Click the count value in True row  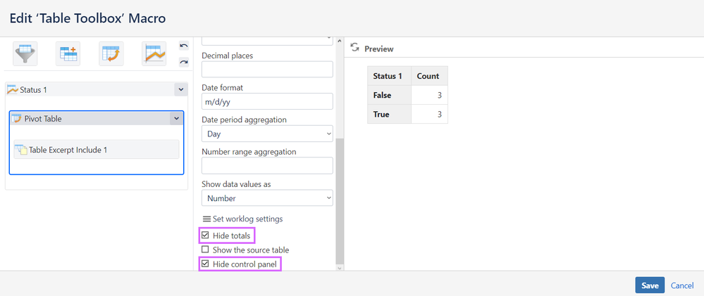tap(440, 114)
